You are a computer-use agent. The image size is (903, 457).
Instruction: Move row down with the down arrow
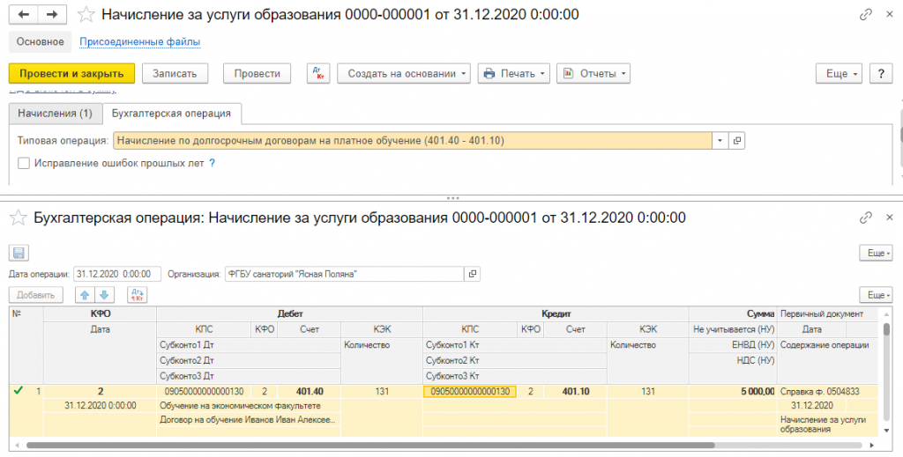104,295
